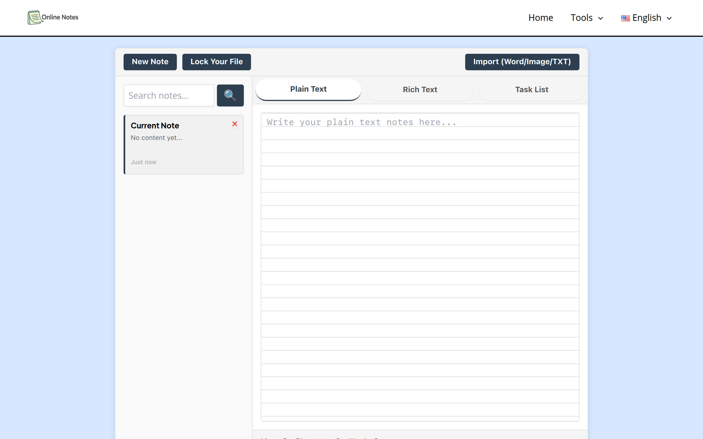Image resolution: width=703 pixels, height=439 pixels.
Task: Click the US flag language icon
Action: pos(625,18)
